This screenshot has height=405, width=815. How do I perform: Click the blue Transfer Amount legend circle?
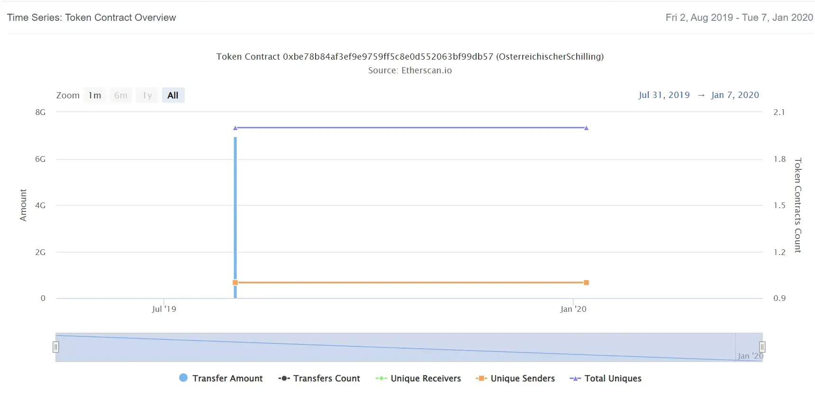(183, 378)
